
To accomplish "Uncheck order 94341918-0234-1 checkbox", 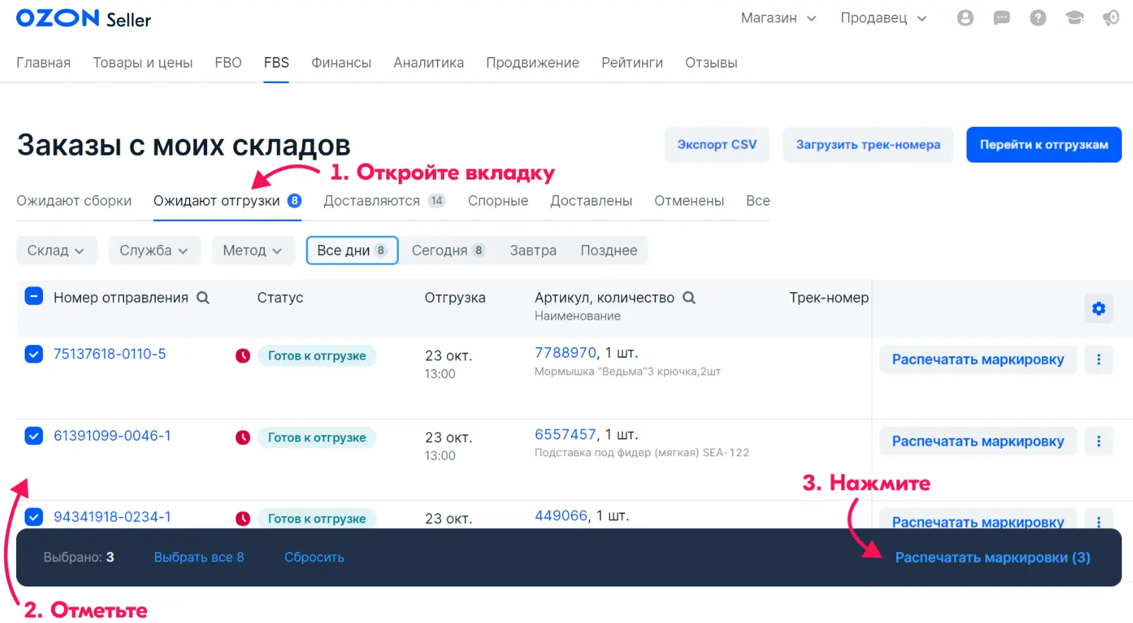I will point(34,517).
